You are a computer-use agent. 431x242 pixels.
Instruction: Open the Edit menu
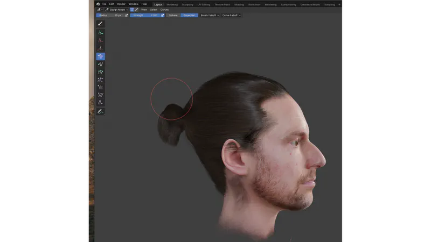tap(112, 4)
